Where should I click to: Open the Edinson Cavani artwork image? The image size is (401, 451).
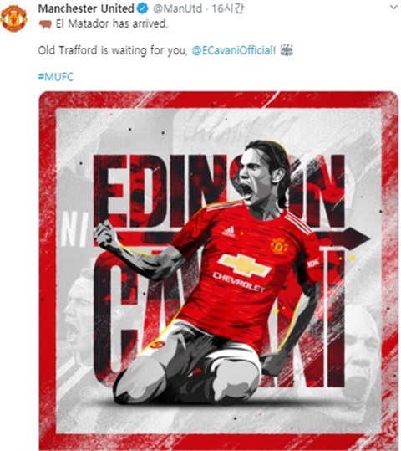point(219,270)
